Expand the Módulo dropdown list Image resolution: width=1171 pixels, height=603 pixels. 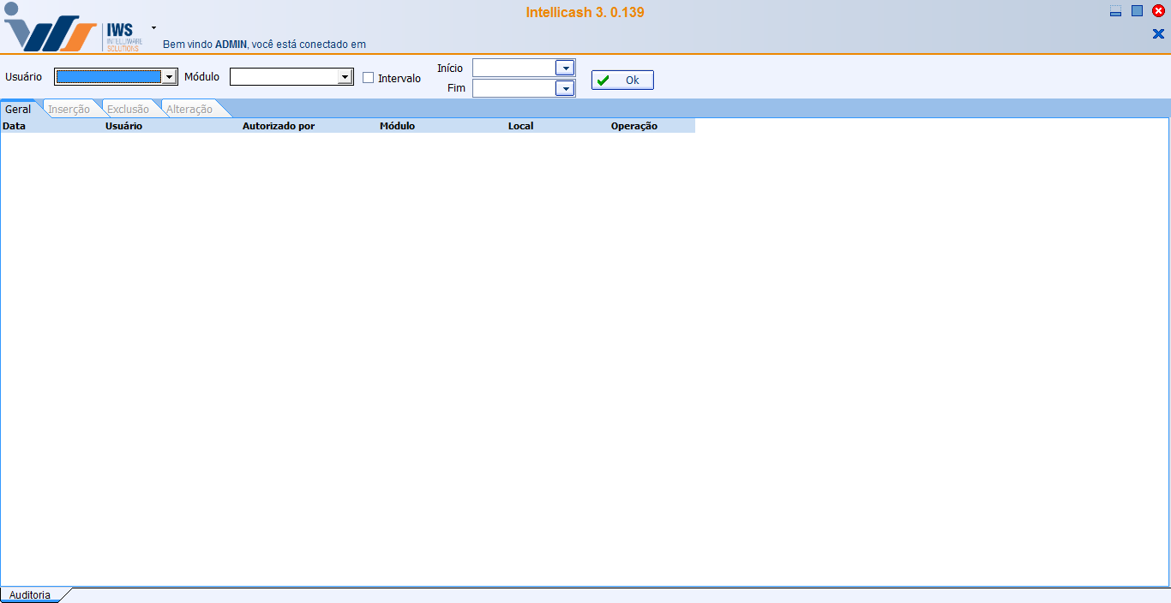click(345, 77)
